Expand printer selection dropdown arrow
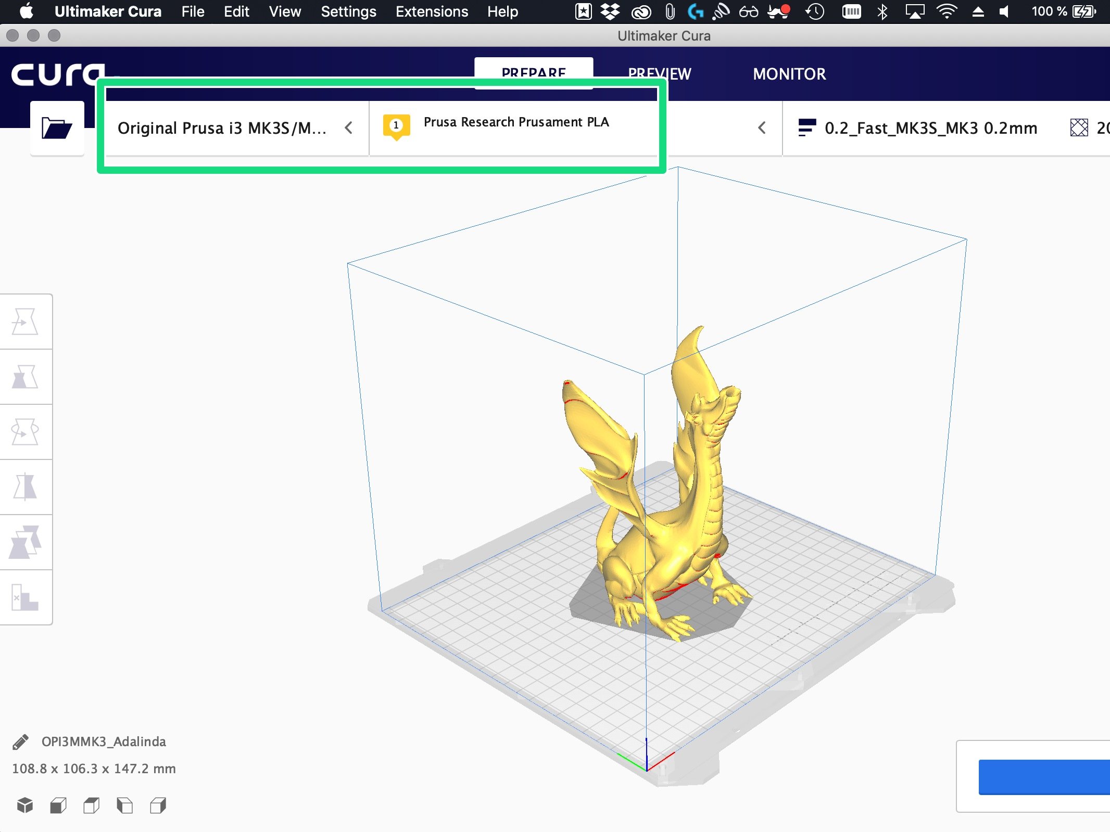Image resolution: width=1110 pixels, height=832 pixels. point(349,127)
